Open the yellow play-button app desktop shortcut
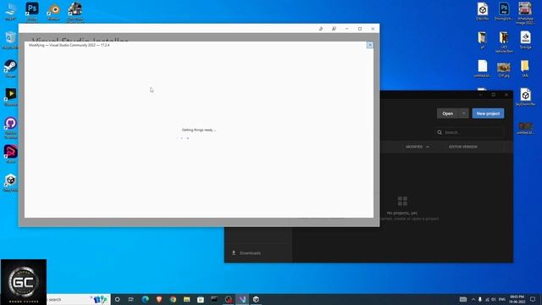Viewport: 542px width, 305px height. 10,97
